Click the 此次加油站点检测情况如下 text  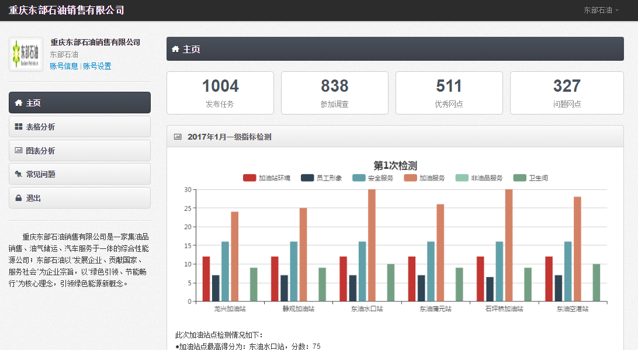click(219, 335)
